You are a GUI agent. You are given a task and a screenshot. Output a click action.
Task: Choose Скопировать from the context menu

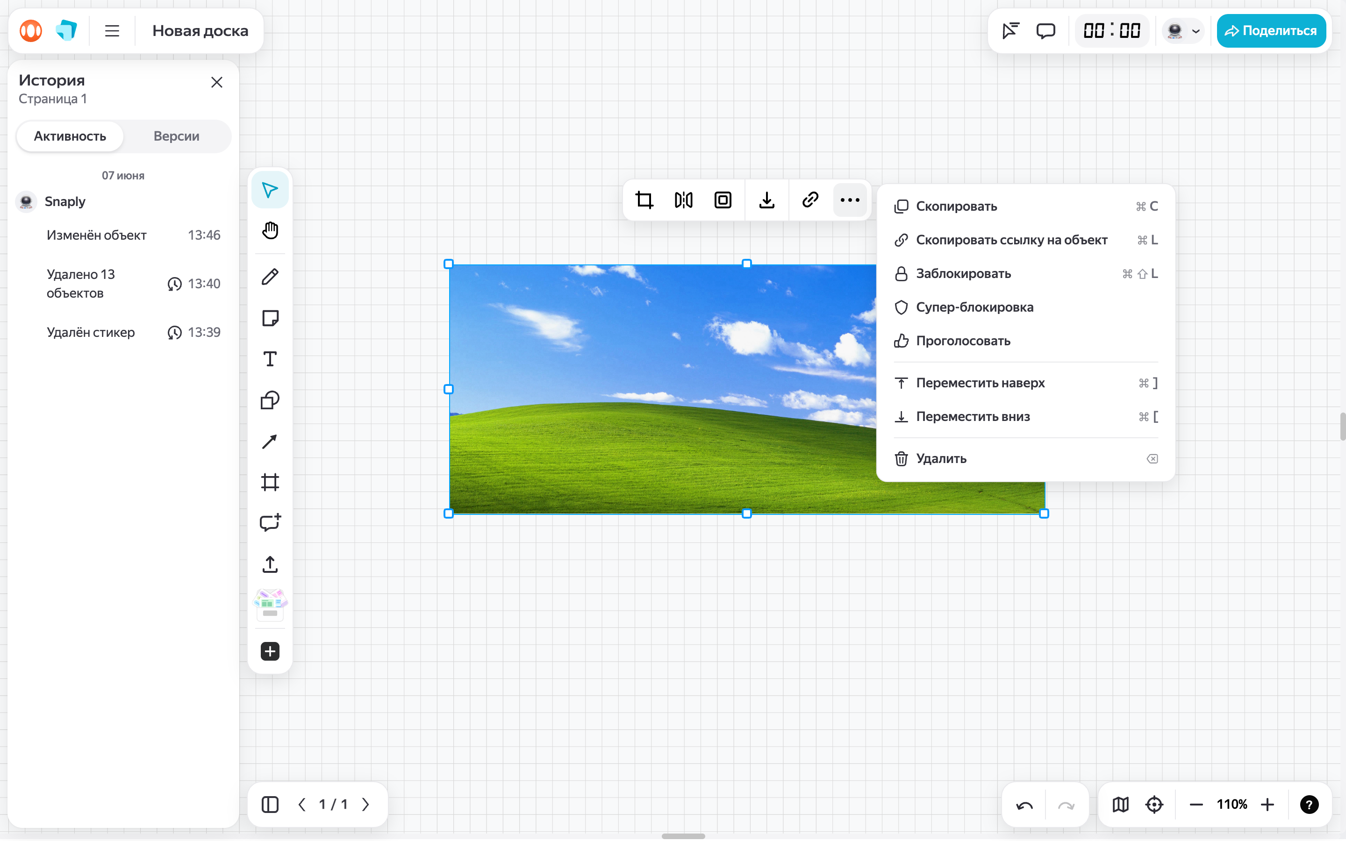click(x=1026, y=207)
